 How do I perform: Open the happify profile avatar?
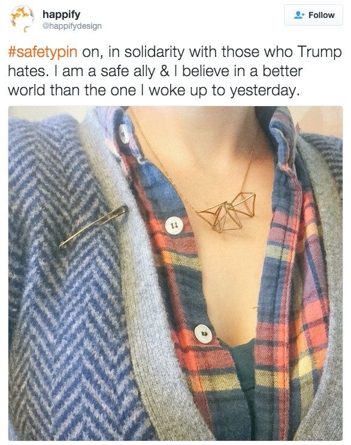click(x=22, y=19)
